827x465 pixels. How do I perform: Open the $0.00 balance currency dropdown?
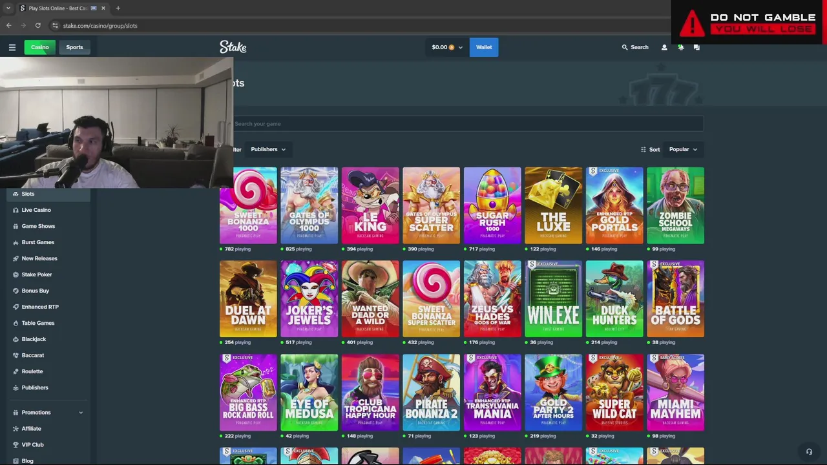click(x=447, y=47)
